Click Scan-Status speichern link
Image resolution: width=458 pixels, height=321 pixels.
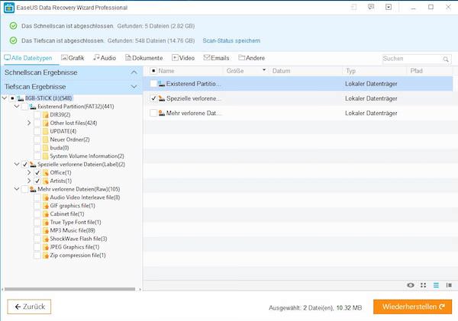click(231, 40)
